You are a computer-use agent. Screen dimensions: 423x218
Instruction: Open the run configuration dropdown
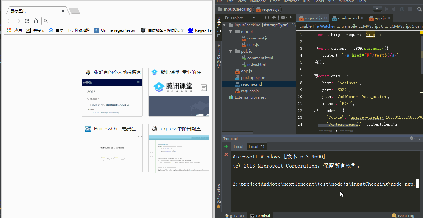point(377,9)
